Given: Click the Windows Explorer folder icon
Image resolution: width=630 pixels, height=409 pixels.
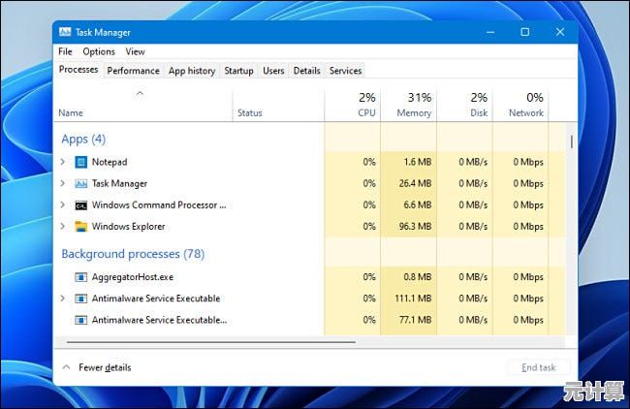Looking at the screenshot, I should pos(81,226).
